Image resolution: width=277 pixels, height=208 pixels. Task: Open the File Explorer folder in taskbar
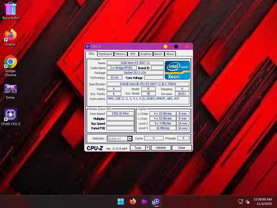click(144, 201)
